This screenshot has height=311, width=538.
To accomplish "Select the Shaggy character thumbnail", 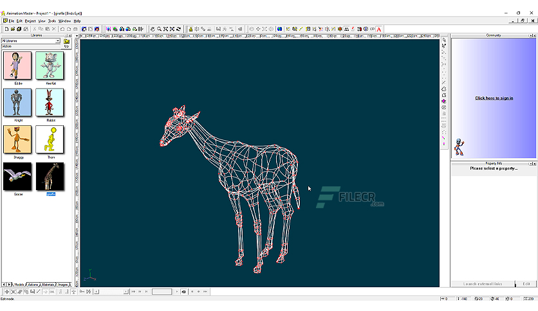I will (17, 139).
